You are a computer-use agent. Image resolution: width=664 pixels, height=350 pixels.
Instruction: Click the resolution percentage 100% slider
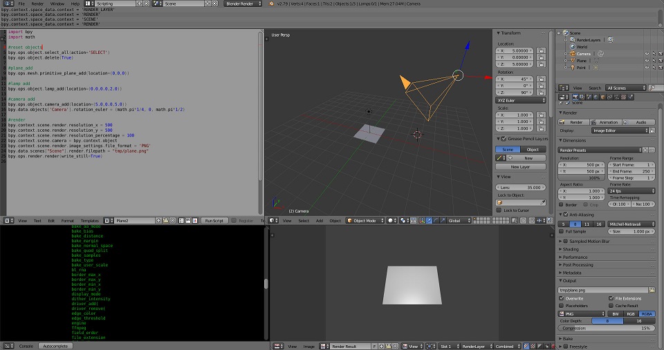pos(582,178)
